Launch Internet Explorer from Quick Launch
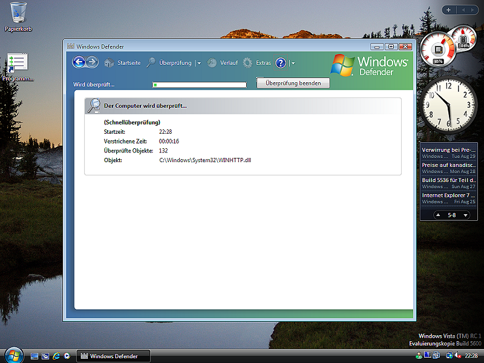Viewport: 484px width, 363px height. pyautogui.click(x=56, y=356)
